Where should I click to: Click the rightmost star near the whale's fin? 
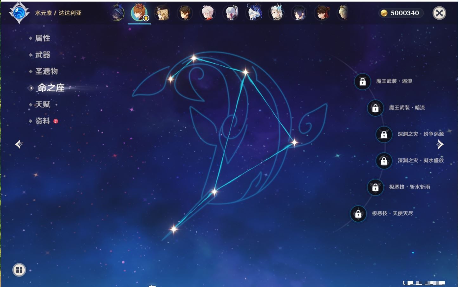pos(294,142)
